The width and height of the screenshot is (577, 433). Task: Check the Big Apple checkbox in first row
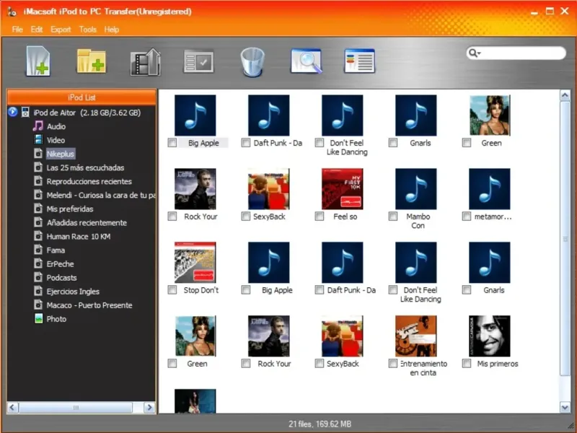coord(172,143)
